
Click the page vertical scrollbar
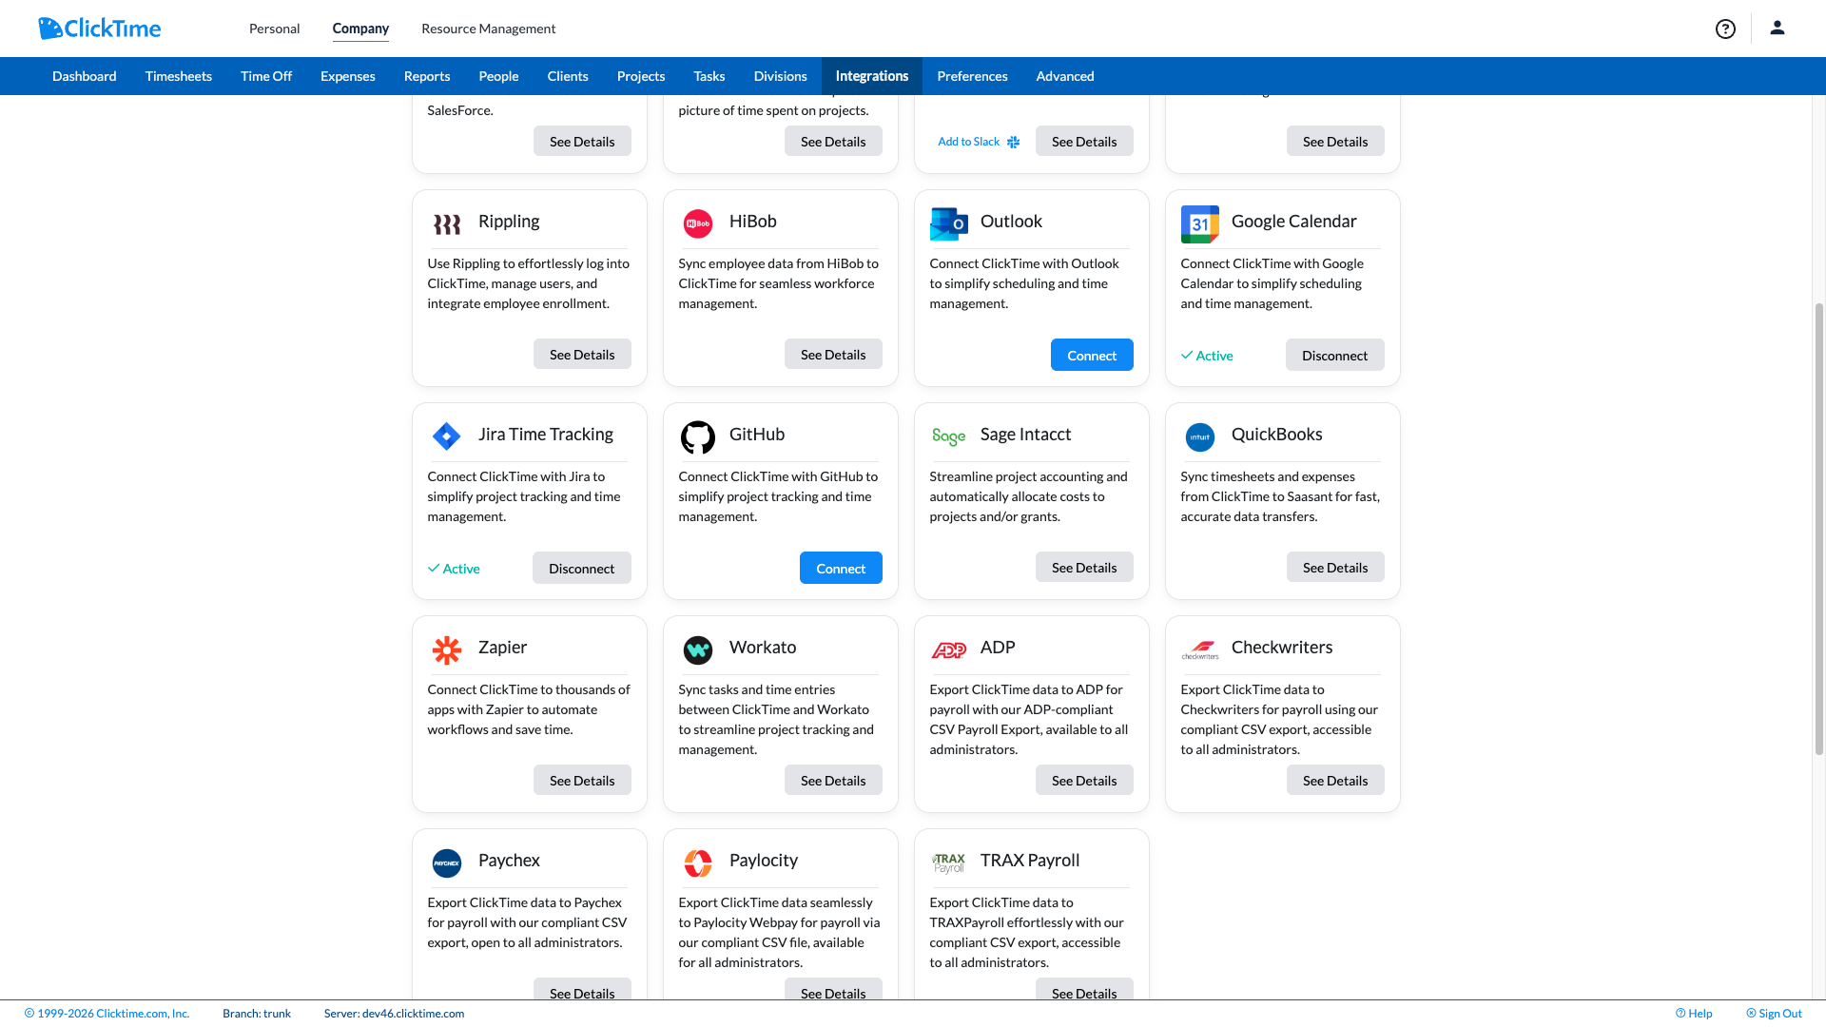point(1818,529)
